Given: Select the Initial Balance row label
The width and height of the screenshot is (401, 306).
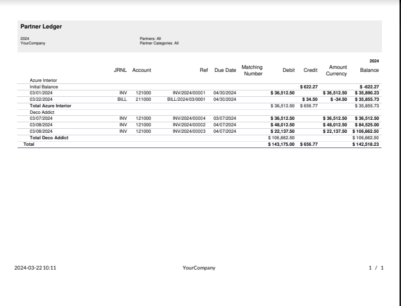Looking at the screenshot, I should (x=43, y=87).
